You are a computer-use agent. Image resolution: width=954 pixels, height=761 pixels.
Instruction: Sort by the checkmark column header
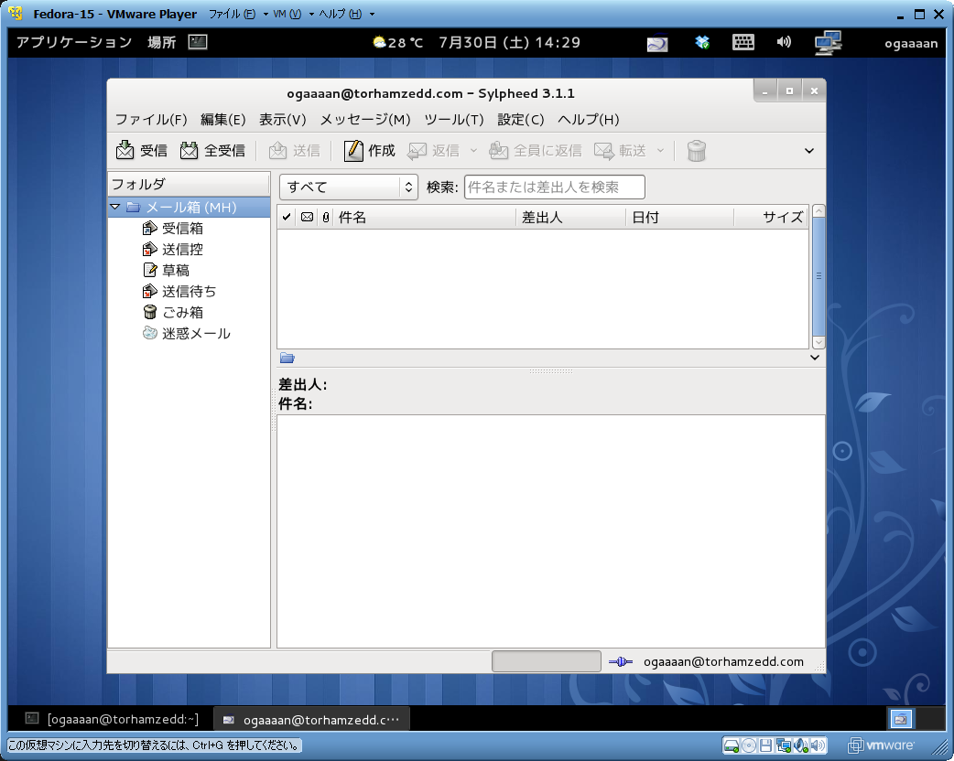point(287,217)
